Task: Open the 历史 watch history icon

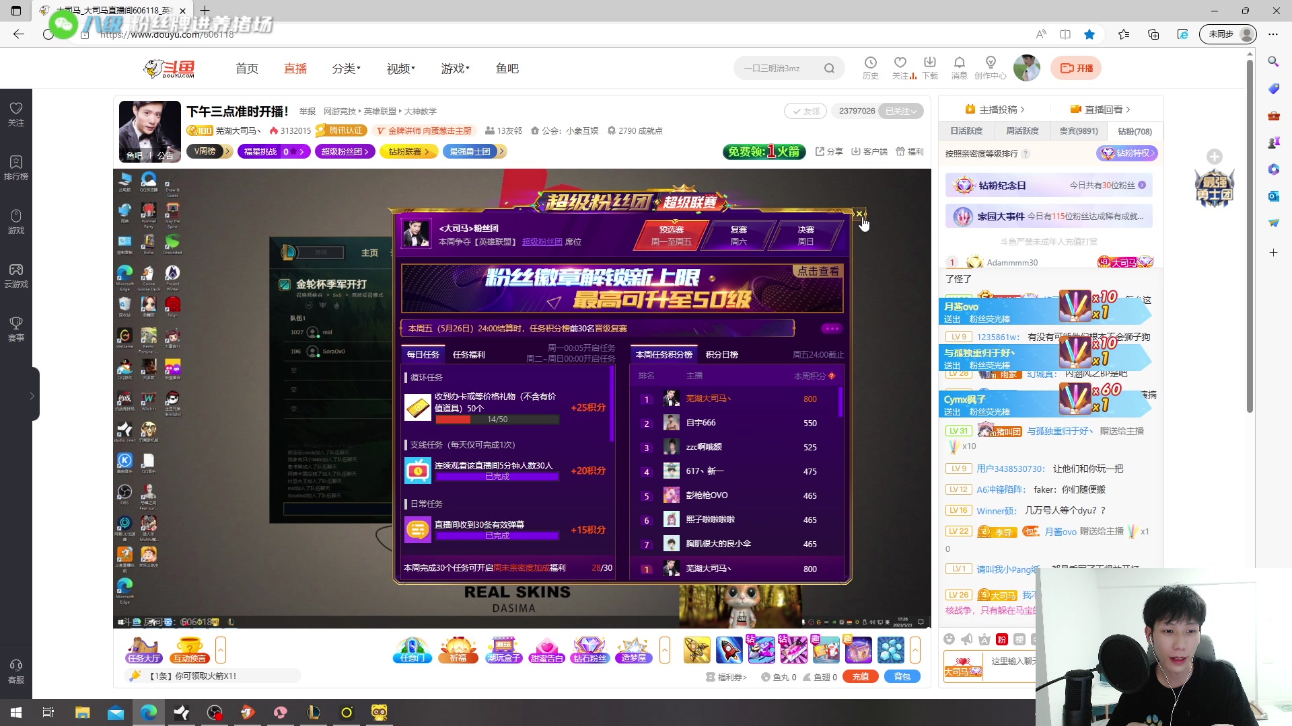Action: (x=870, y=63)
